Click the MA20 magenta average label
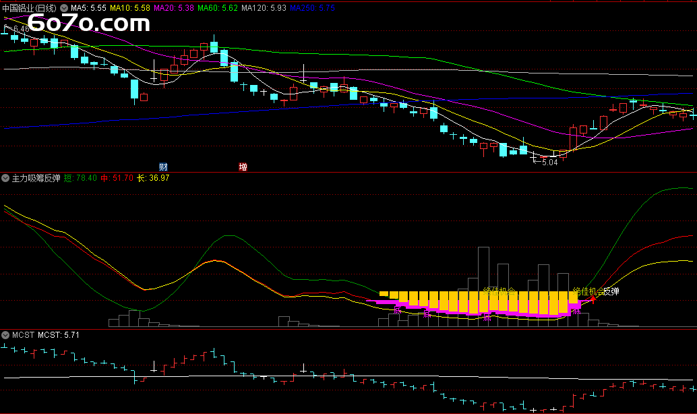 pyautogui.click(x=174, y=8)
